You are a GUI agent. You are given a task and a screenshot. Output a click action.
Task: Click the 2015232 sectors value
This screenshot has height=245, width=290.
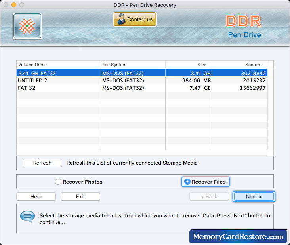point(254,81)
